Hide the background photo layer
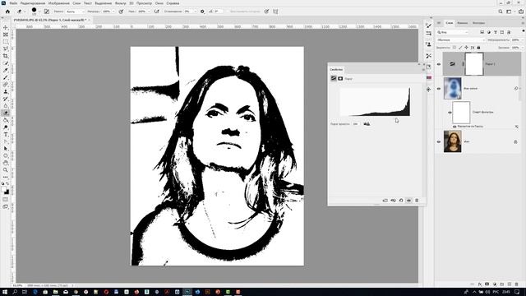Screen dimensions: 526x296 coord(439,142)
